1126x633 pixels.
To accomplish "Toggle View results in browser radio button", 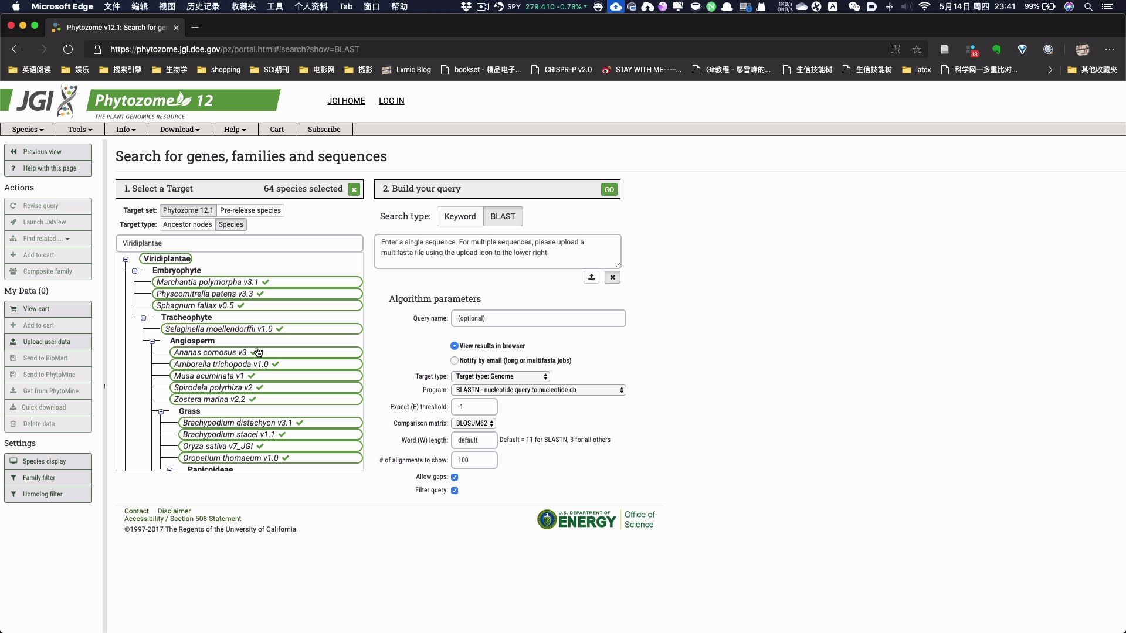I will coord(455,345).
